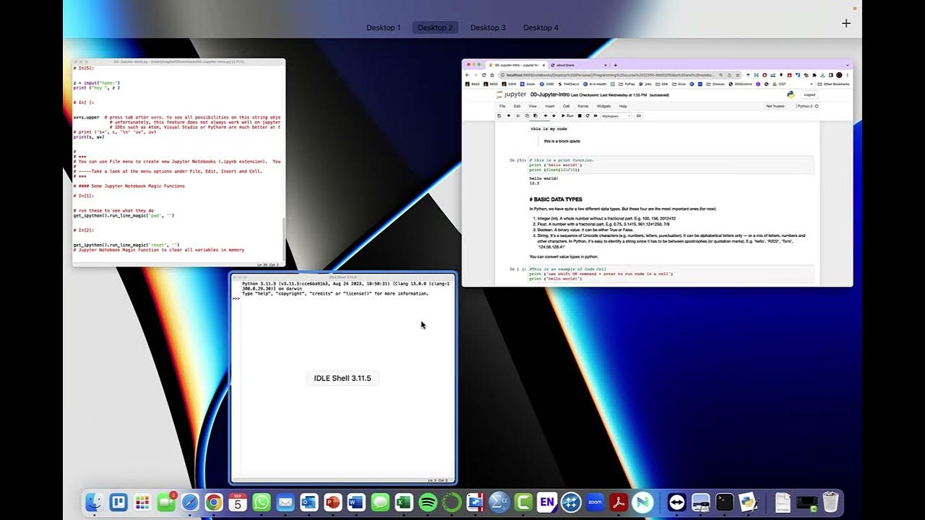Add a new desktop with the plus button
Screen dimensions: 925x520
coord(846,23)
